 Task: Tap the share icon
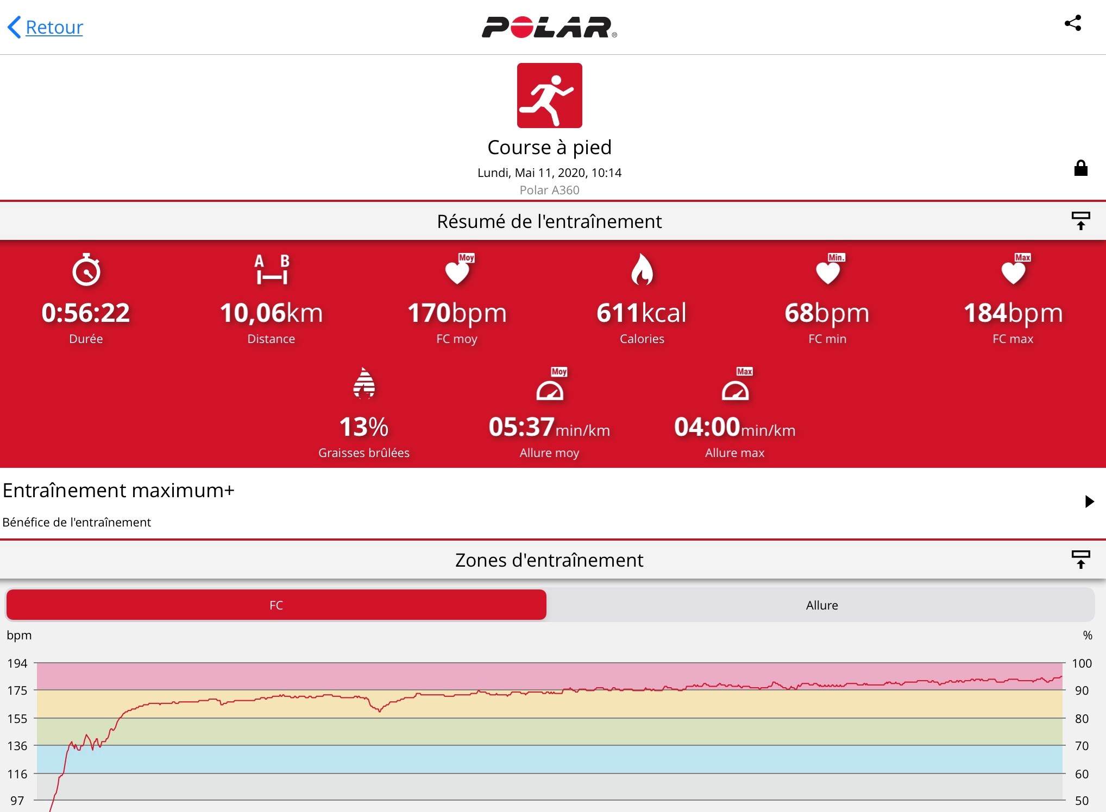tap(1073, 23)
